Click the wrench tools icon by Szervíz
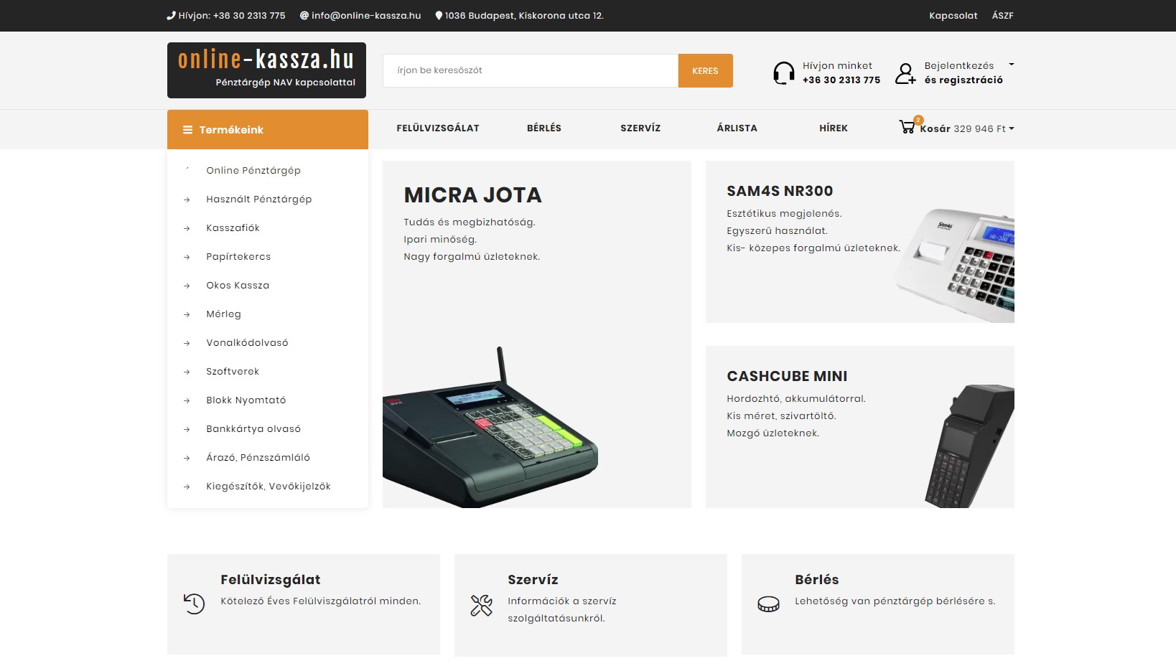The height and width of the screenshot is (671, 1176). click(481, 606)
